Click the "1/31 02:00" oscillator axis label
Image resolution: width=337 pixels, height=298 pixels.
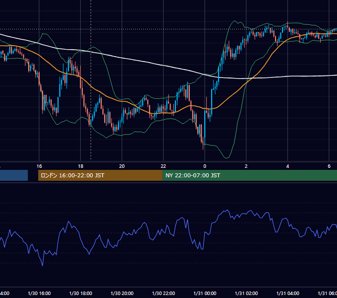click(x=246, y=293)
